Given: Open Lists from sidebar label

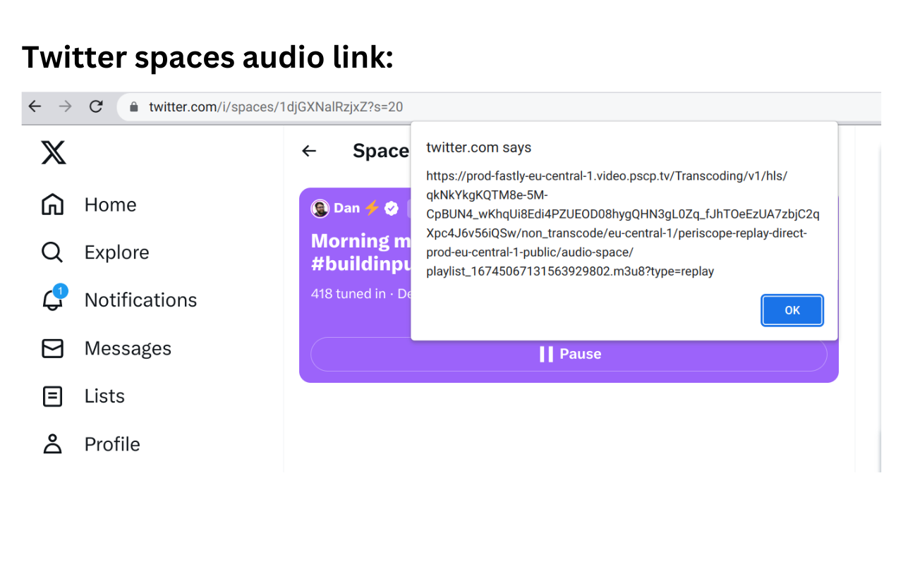Looking at the screenshot, I should click(x=104, y=396).
